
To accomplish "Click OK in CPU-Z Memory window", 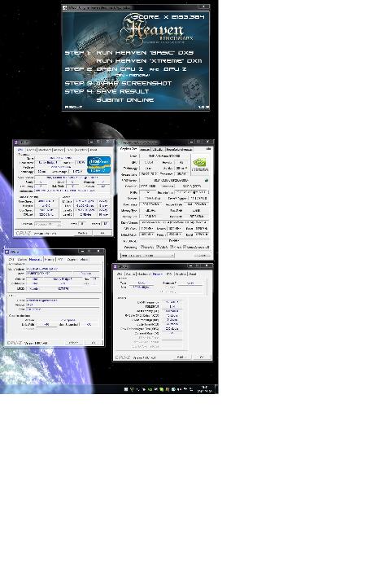I will click(x=202, y=357).
